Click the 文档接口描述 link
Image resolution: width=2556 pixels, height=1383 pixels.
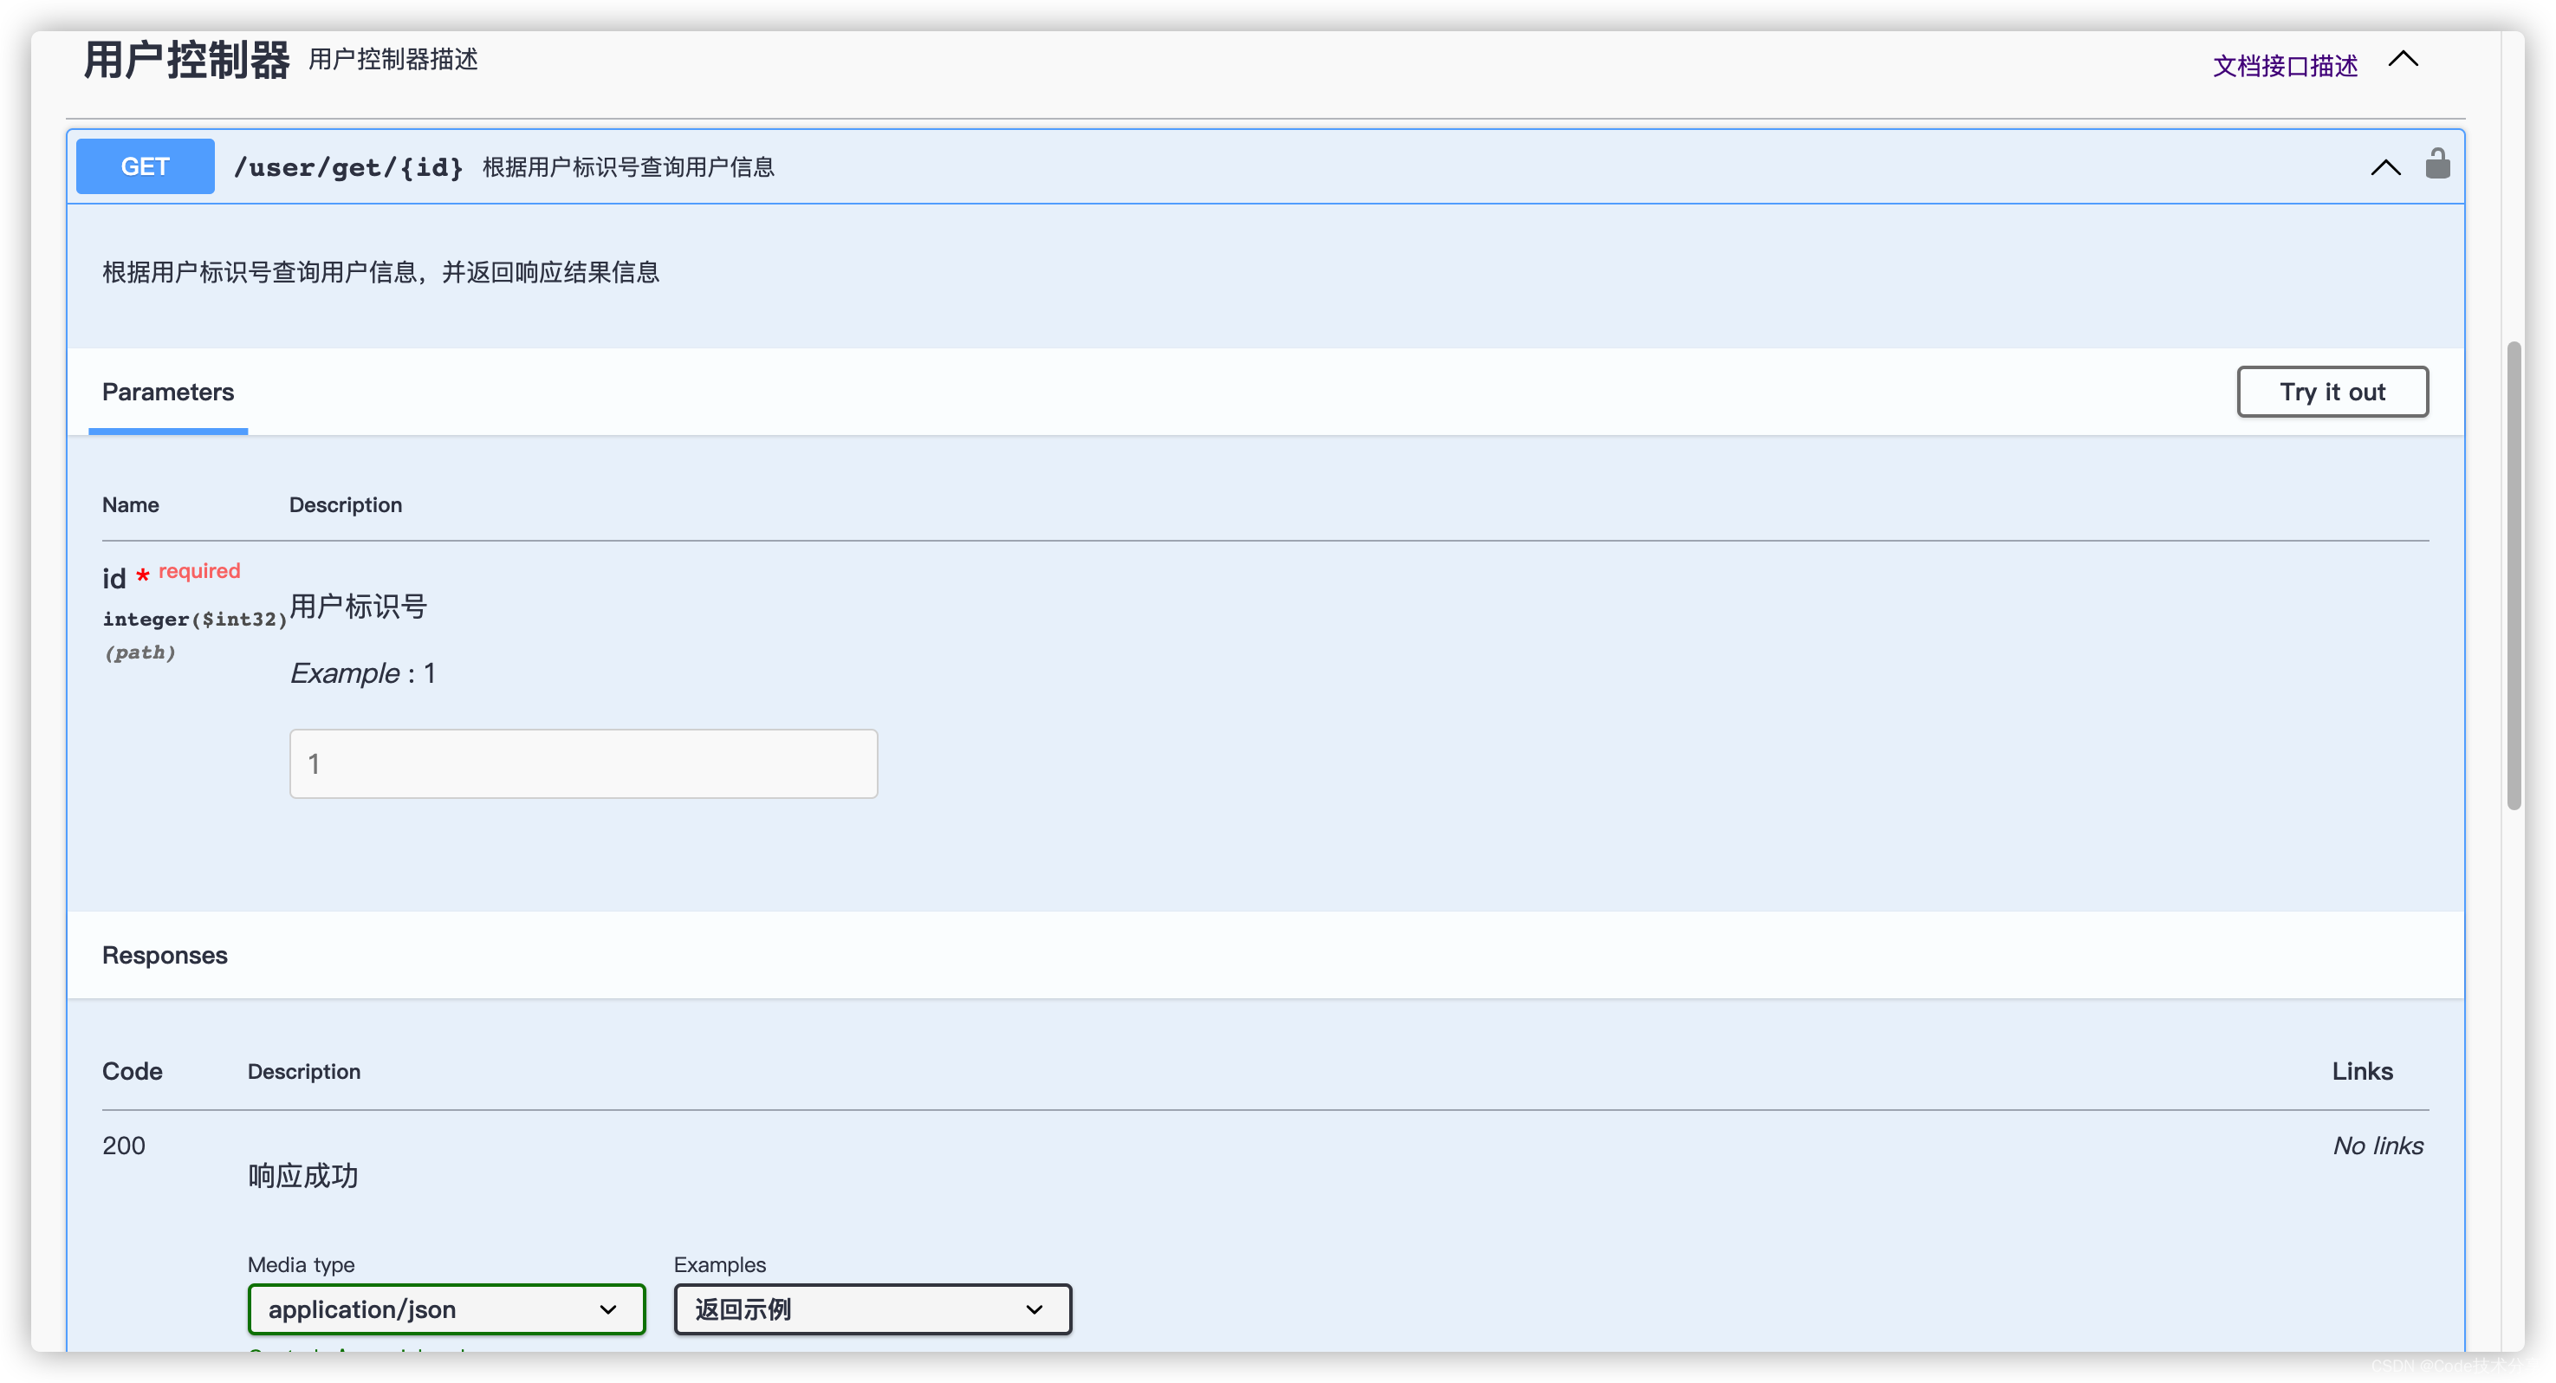[x=2284, y=63]
